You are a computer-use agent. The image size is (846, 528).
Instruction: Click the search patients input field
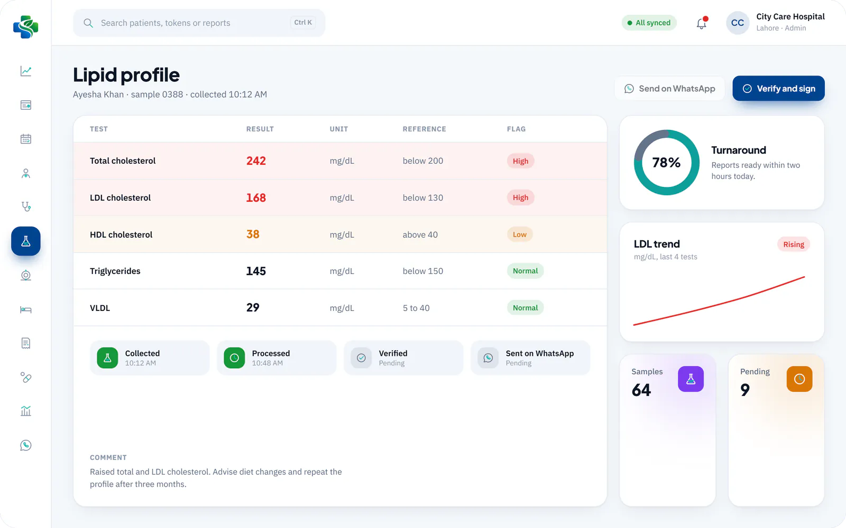tap(199, 23)
